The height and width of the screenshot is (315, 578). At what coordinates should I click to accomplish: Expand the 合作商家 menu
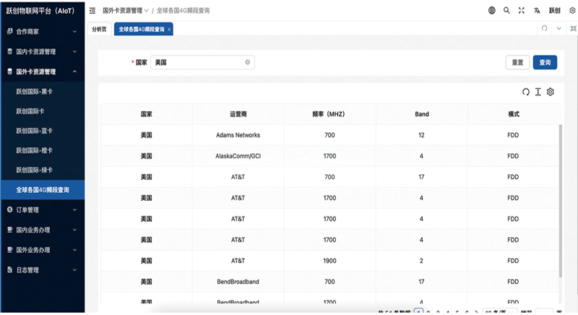(42, 32)
